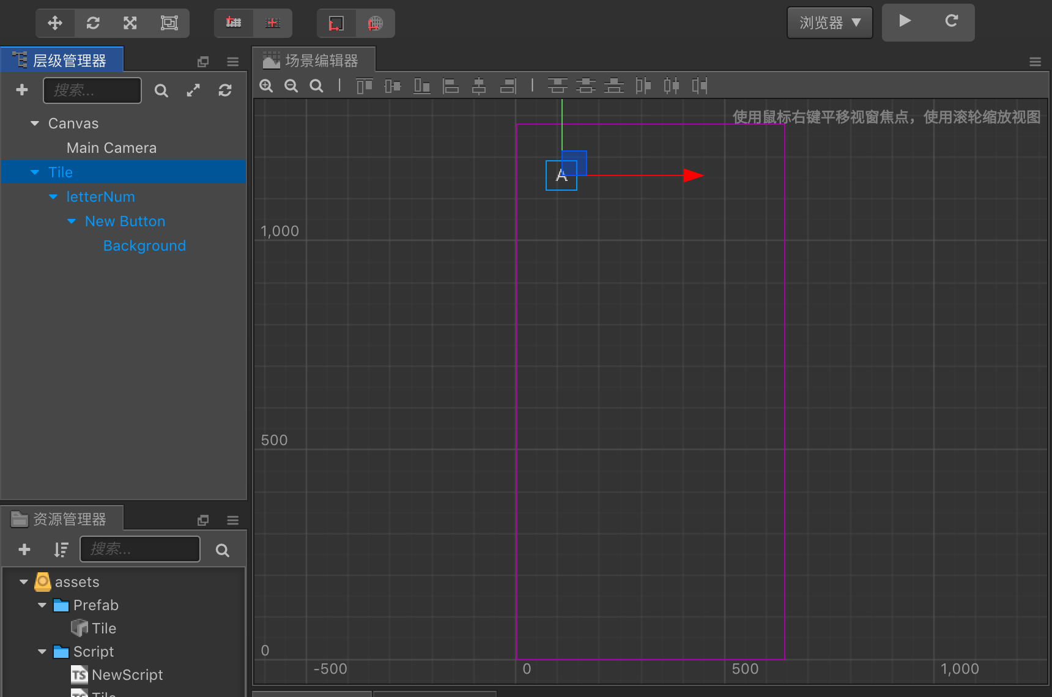Click the align top edges icon
The height and width of the screenshot is (697, 1052).
(365, 86)
